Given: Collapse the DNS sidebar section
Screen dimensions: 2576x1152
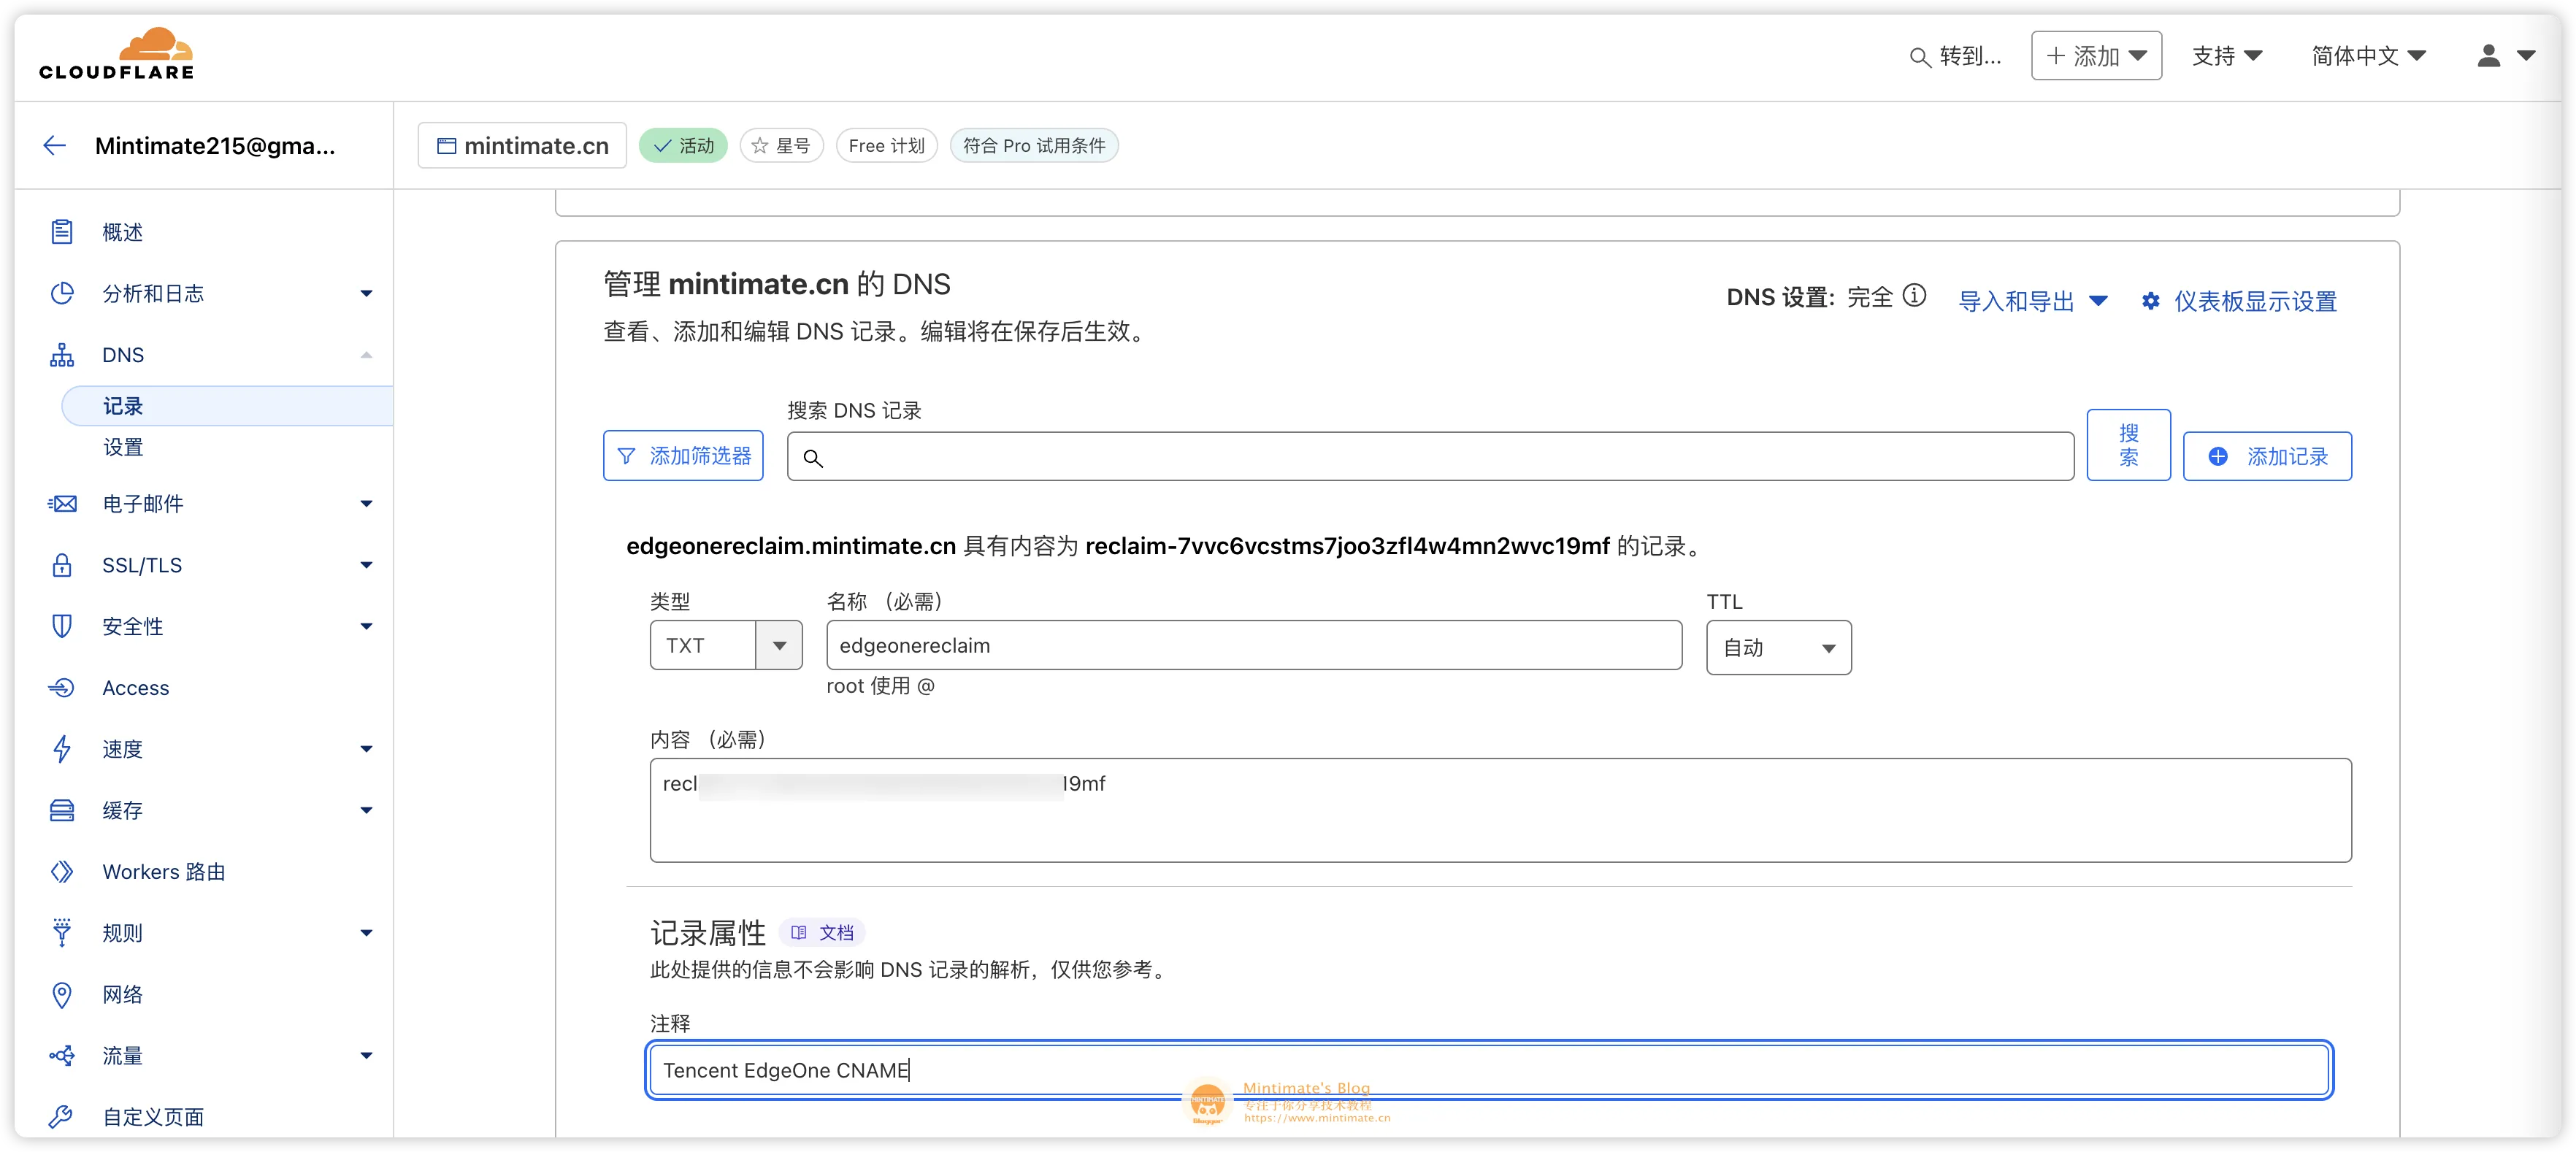Looking at the screenshot, I should tap(366, 355).
